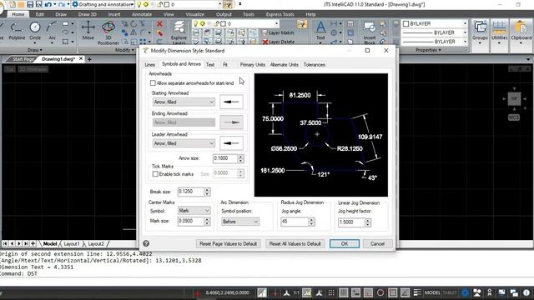The image size is (534, 300).
Task: Open Starting Arrowhead dropdown
Action: coord(184,102)
